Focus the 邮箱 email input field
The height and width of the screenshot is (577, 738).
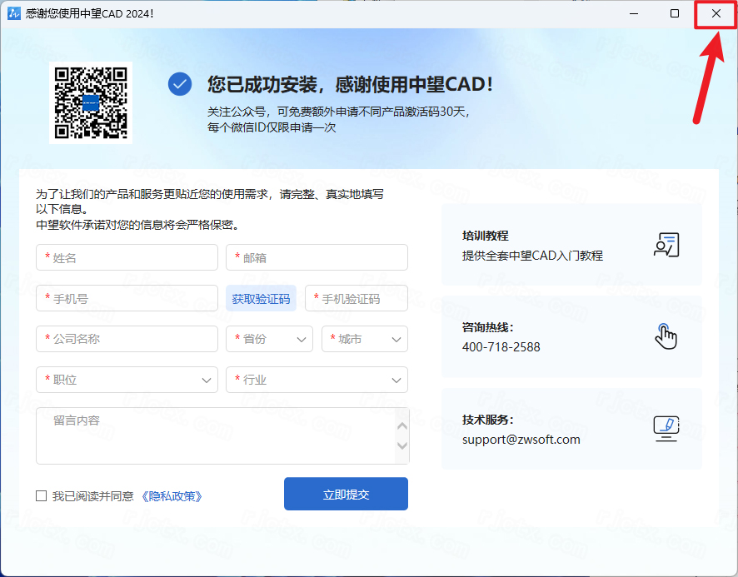[x=317, y=258]
